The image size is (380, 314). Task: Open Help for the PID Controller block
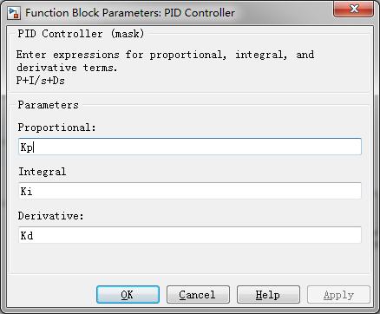coord(268,295)
